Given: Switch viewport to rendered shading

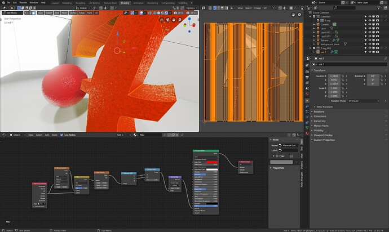Looking at the screenshot, I should point(166,13).
